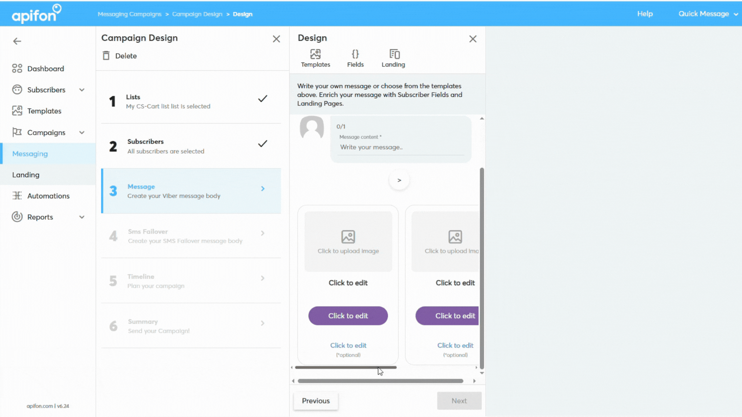Select Messaging in the sidebar
This screenshot has width=742, height=417.
click(30, 154)
